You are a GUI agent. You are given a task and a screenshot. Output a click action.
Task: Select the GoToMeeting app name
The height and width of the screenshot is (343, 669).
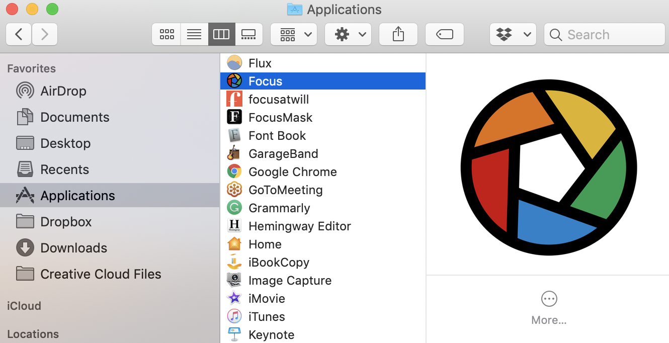286,190
